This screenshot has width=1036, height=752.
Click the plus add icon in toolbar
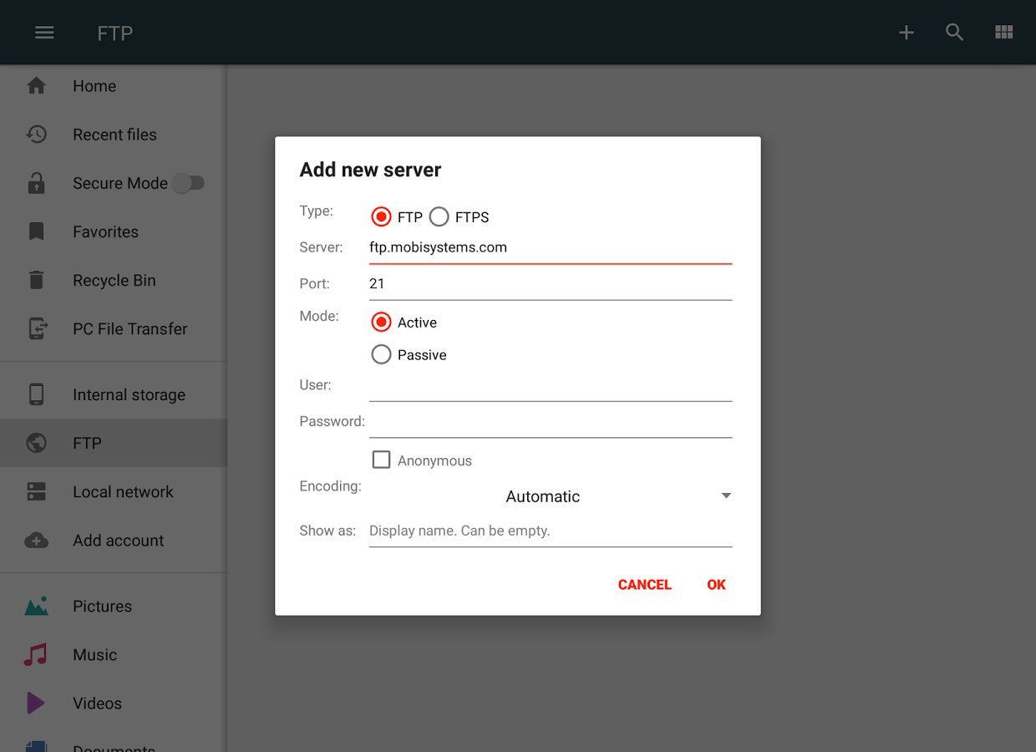[x=906, y=33]
